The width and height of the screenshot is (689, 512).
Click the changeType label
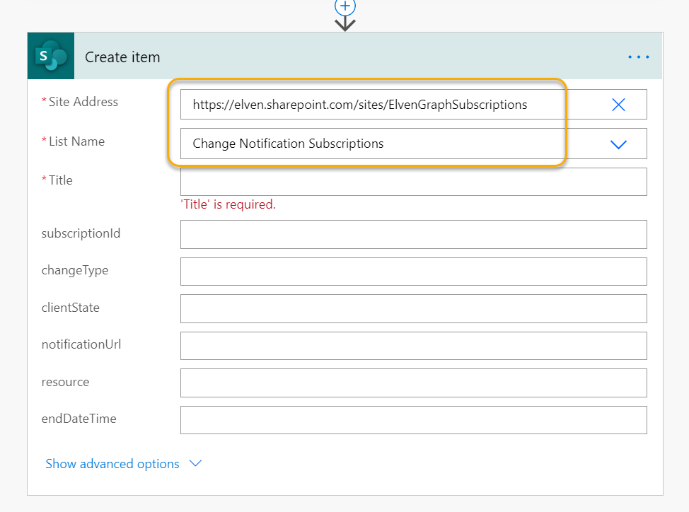(x=75, y=270)
